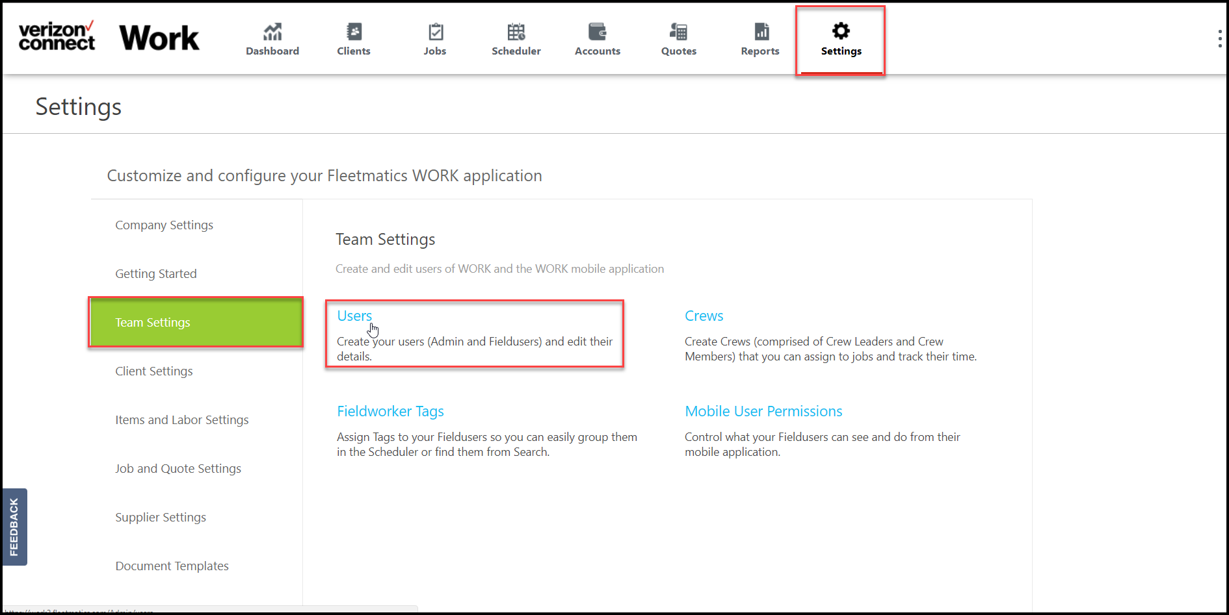Select the Accounts nav label
This screenshot has height=615, width=1229.
pyautogui.click(x=598, y=51)
